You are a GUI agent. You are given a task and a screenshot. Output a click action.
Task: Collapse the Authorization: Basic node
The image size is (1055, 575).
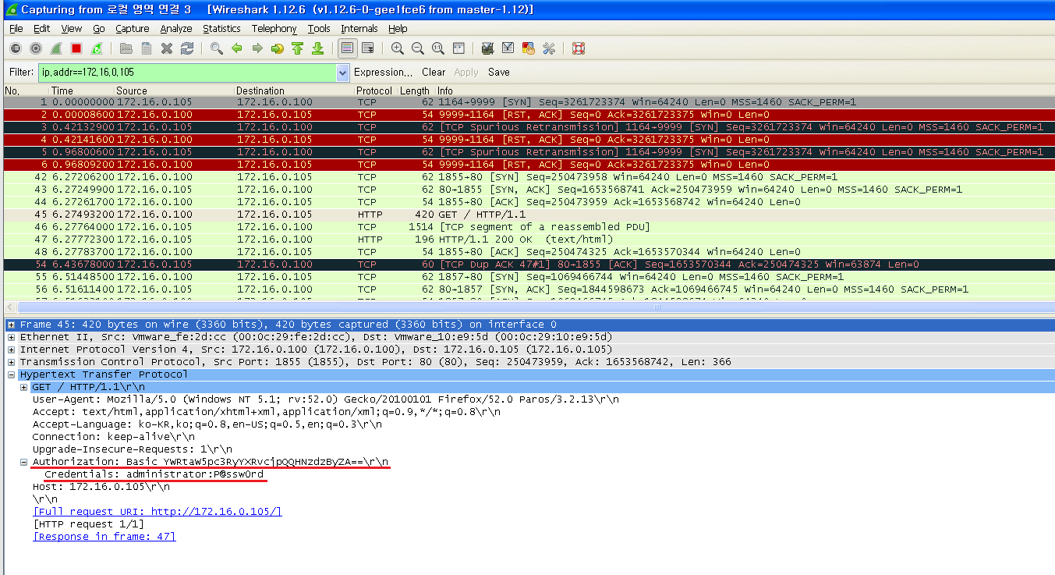coord(23,462)
